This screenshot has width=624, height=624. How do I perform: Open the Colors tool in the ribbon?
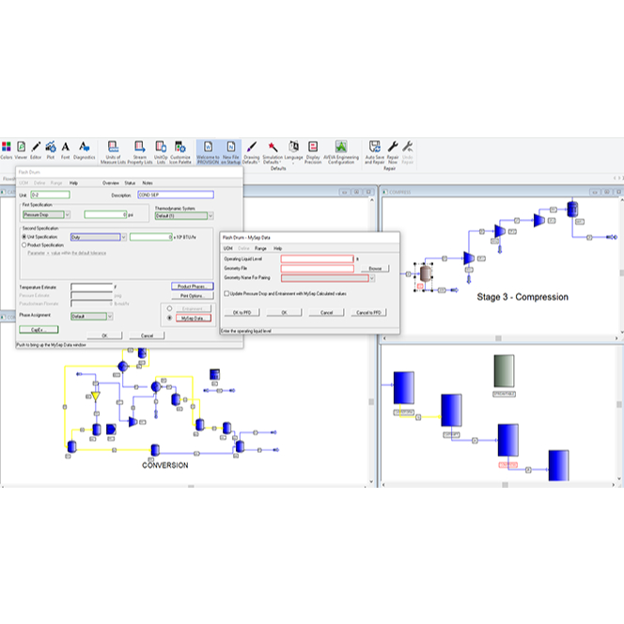[x=7, y=150]
